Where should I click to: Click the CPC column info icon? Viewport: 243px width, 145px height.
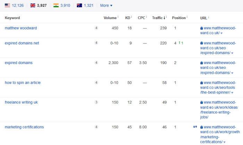(x=146, y=17)
